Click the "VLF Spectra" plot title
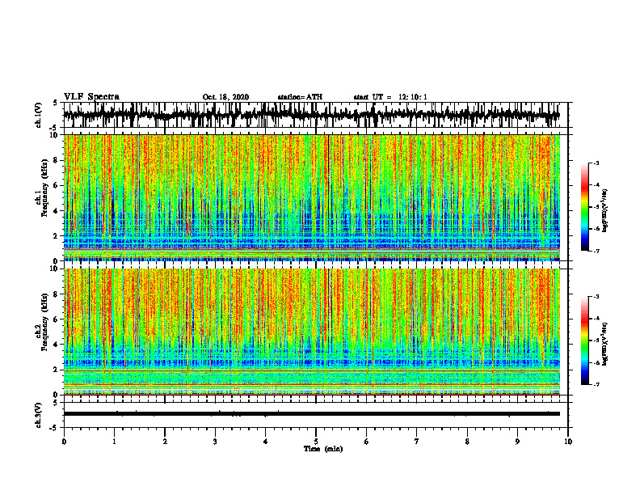 point(91,97)
